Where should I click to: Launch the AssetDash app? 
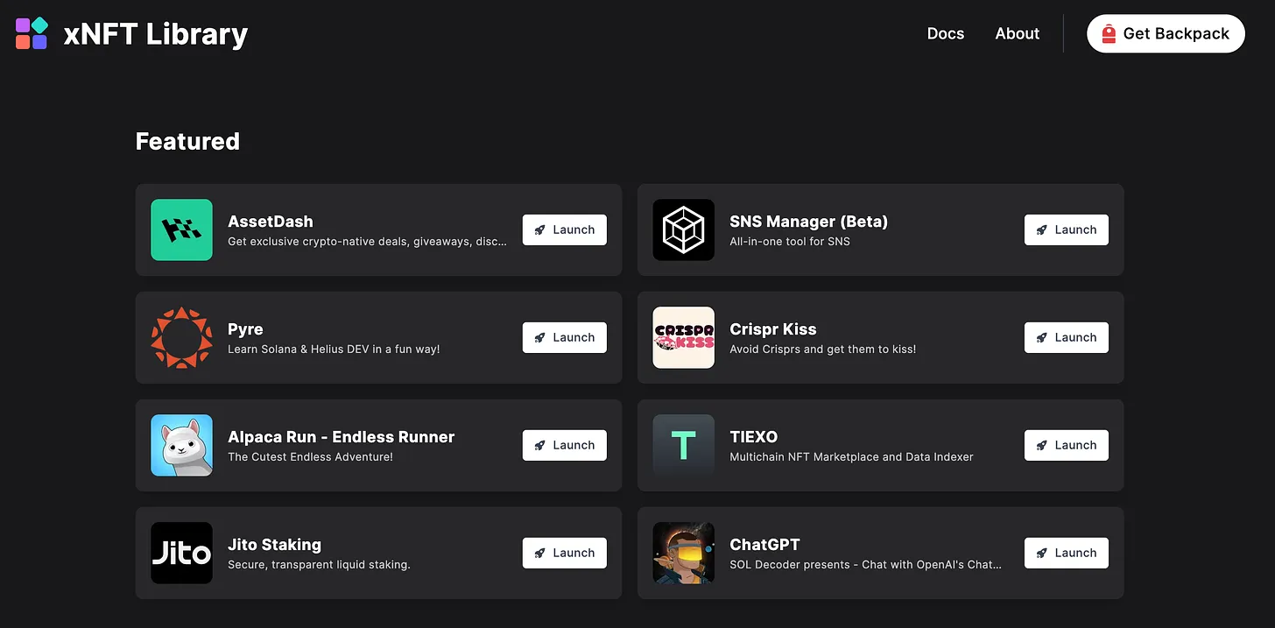564,229
